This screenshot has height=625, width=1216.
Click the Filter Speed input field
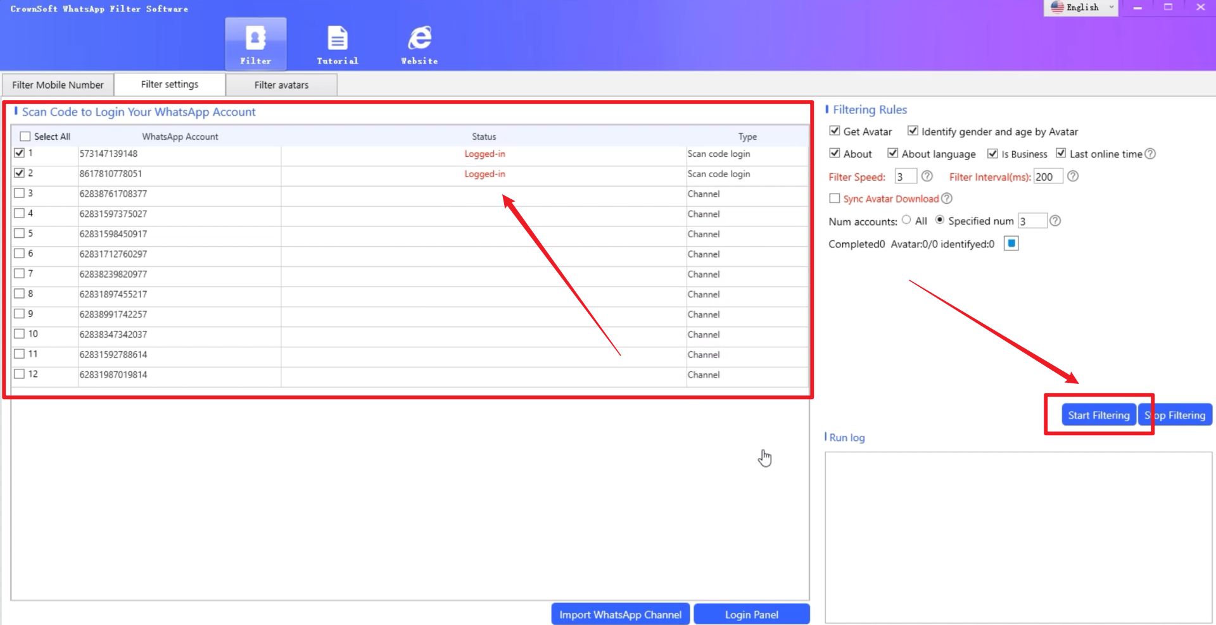(906, 176)
